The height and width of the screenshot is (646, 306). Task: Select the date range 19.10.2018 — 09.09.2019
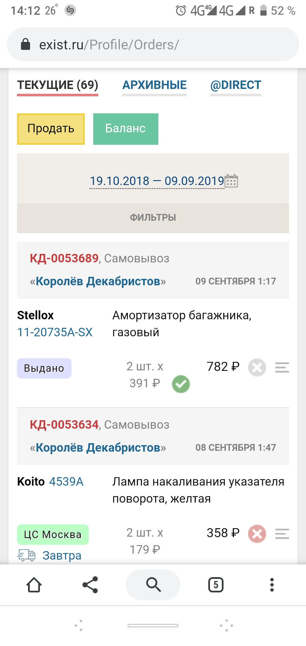157,181
